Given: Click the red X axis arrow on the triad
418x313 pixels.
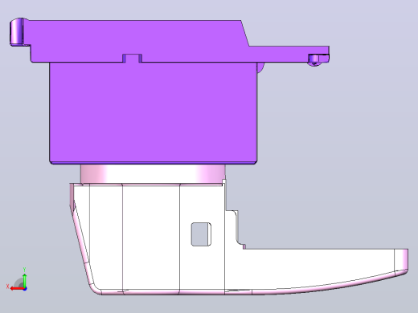Looking at the screenshot, I should [x=17, y=288].
